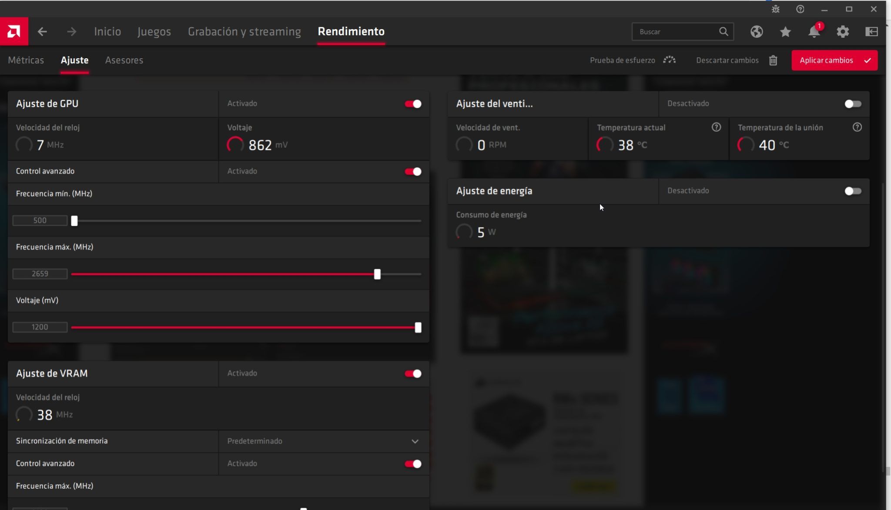Screen dimensions: 891x510
Task: Click the Frecuencia máx slider handle
Action: pos(378,274)
